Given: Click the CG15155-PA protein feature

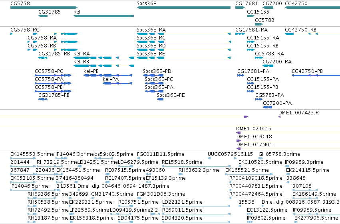Looking at the screenshot, I should tap(251, 83).
